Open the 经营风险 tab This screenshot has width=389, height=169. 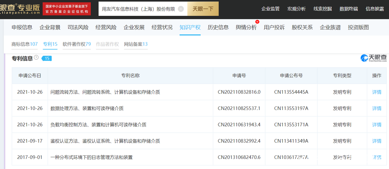click(106, 28)
